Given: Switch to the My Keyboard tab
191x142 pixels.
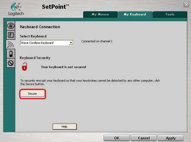Looking at the screenshot, I should pos(135,15).
